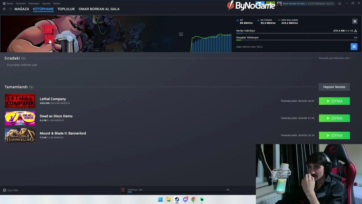Click Kuyrukta indirme yok text
Viewport: 362px width, 204px height.
click(22, 65)
